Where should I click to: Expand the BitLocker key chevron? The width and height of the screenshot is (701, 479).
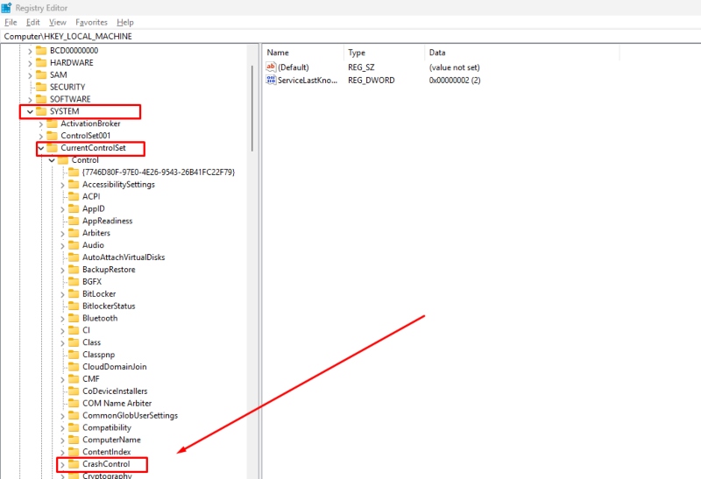coord(62,294)
